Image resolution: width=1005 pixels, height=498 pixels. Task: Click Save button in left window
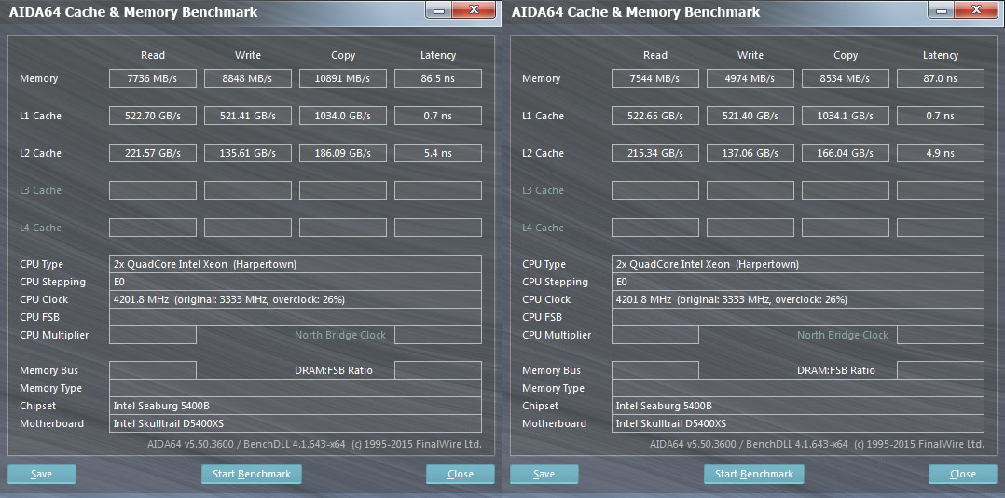click(42, 475)
